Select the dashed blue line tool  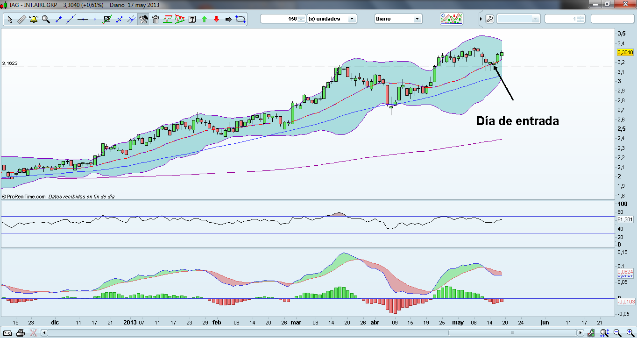click(x=119, y=19)
